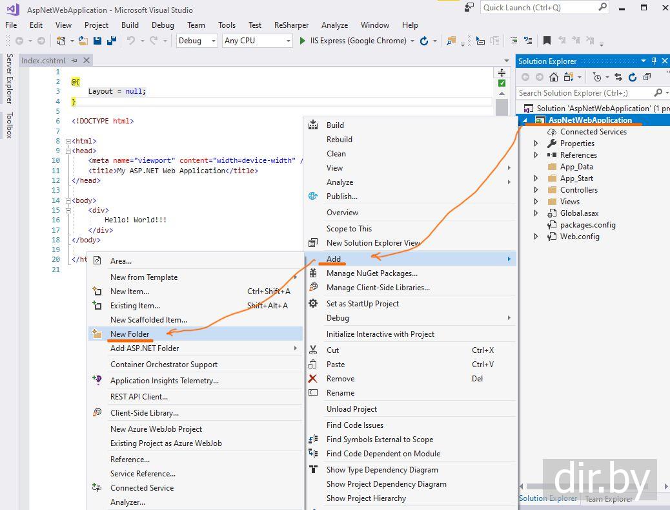Image resolution: width=670 pixels, height=510 pixels.
Task: Open the ReSharper menu
Action: click(x=291, y=25)
